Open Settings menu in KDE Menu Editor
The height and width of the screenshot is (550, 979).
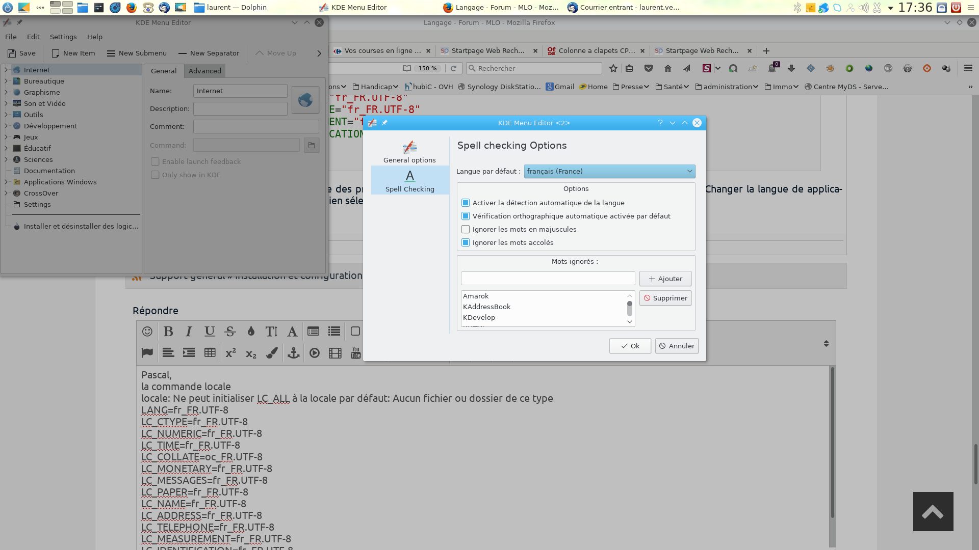[63, 37]
